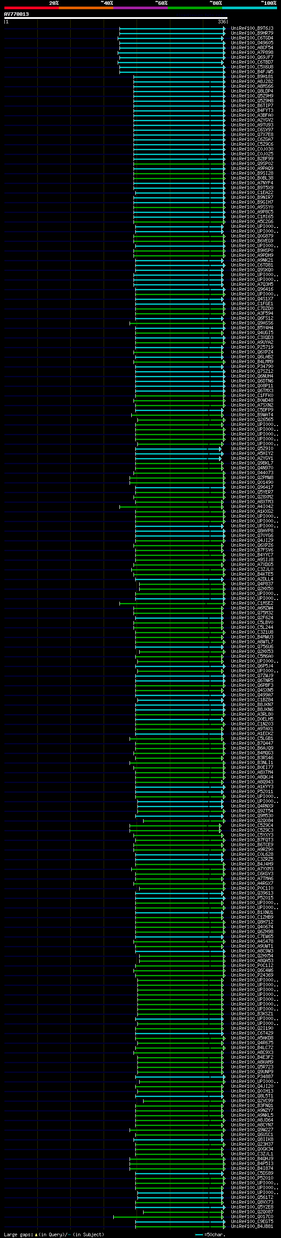Select hit label UniRef100_P52011
The height and width of the screenshot is (1238, 281).
(x=252, y=791)
